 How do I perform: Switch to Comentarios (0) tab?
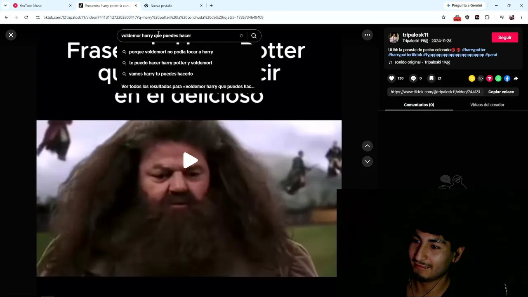[x=419, y=105]
